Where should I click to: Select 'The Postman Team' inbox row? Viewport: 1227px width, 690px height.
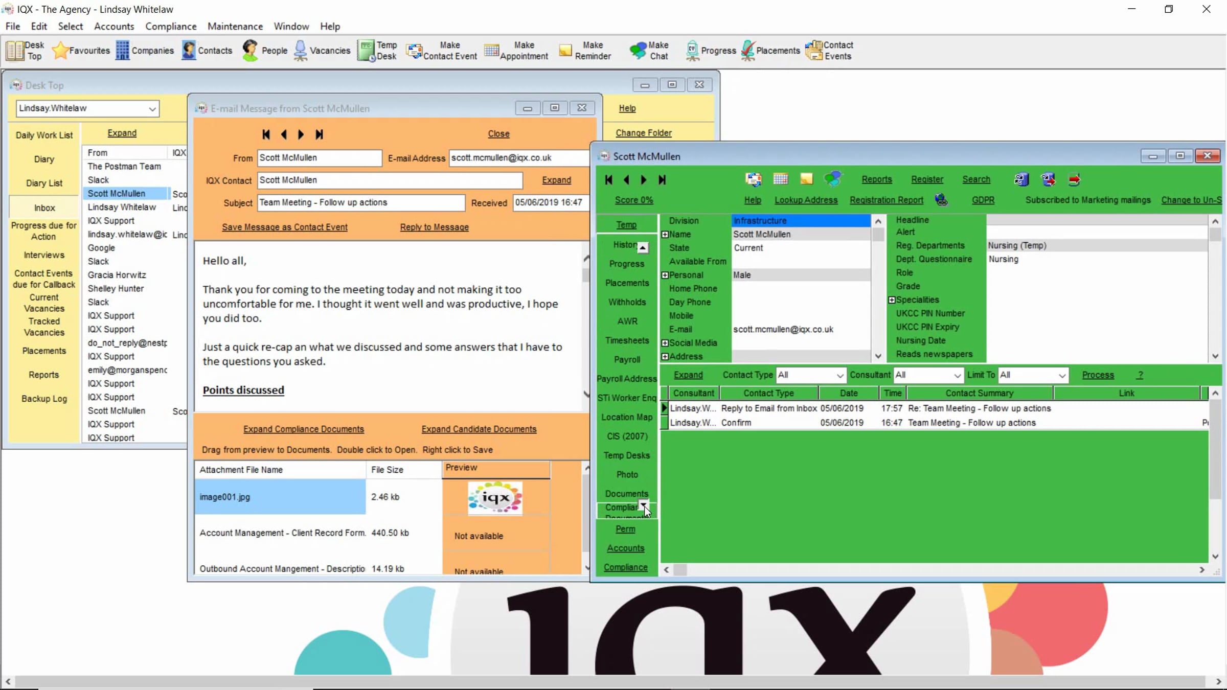[126, 167]
